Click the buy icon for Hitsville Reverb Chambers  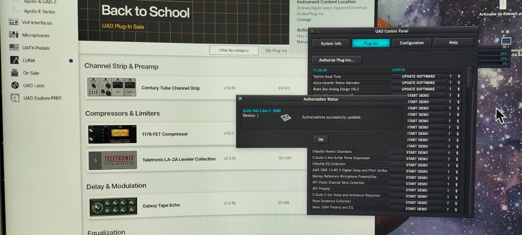coord(457,152)
